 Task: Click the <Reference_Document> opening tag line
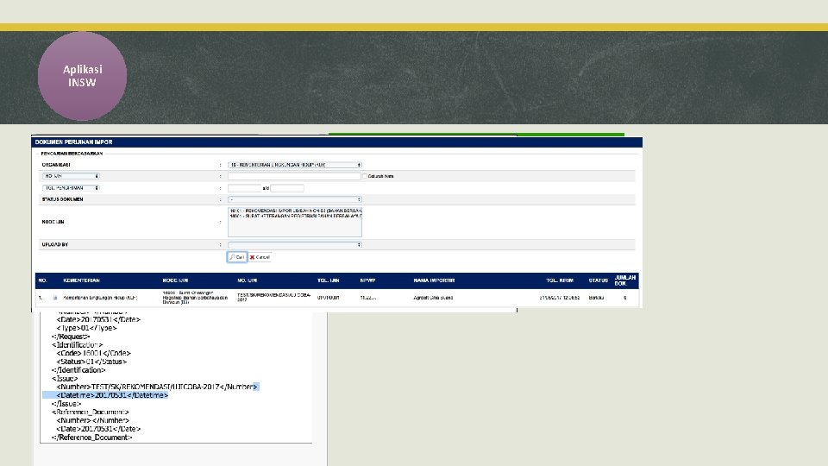[91, 412]
